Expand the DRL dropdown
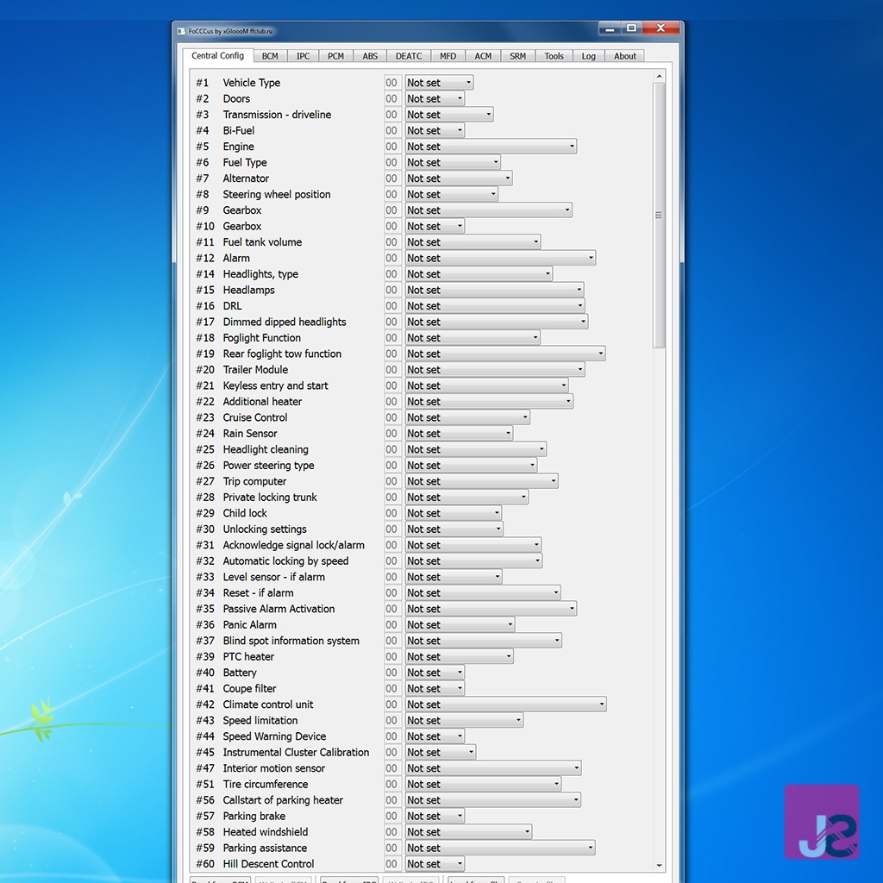Screen dimensions: 883x883 tap(495, 306)
